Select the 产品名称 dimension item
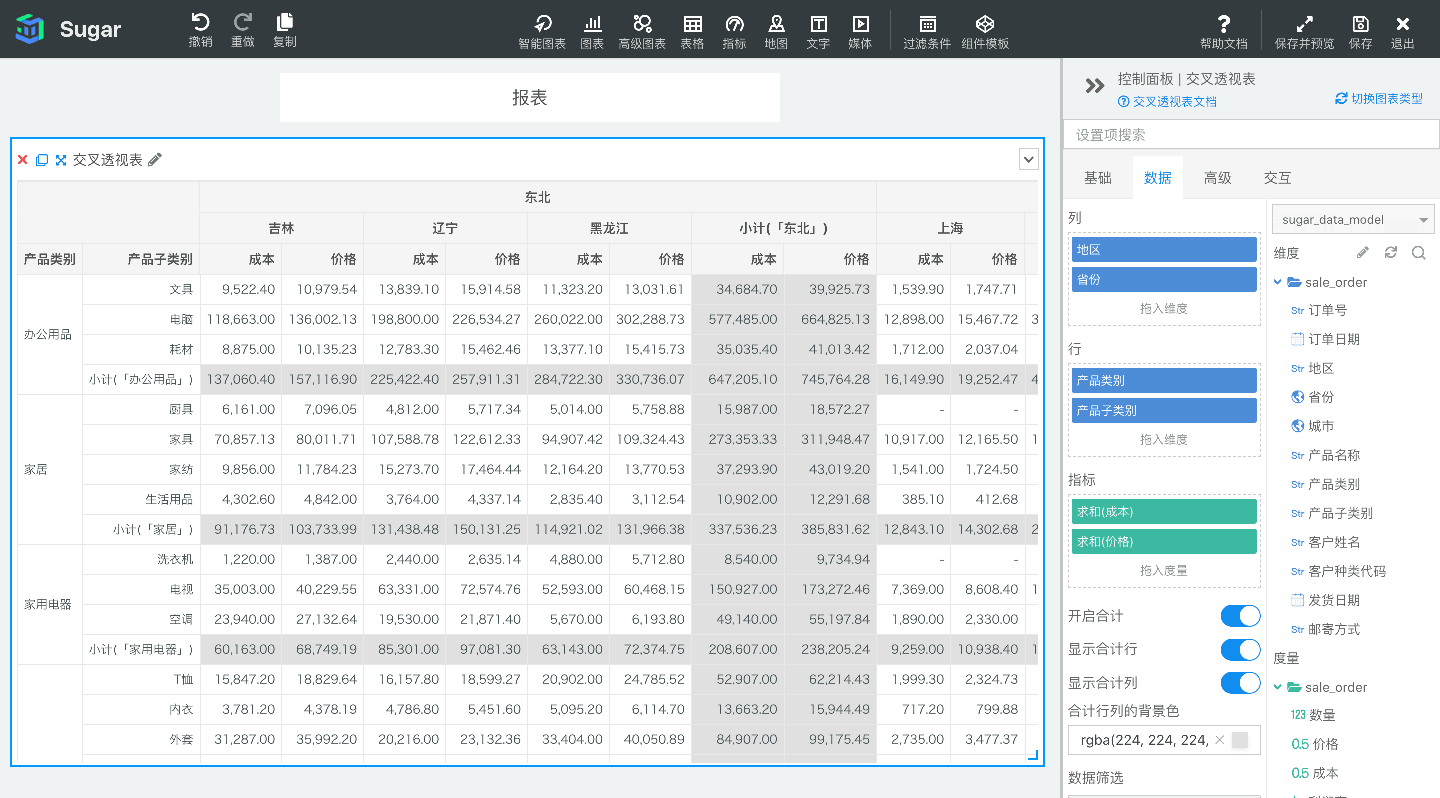 1325,455
